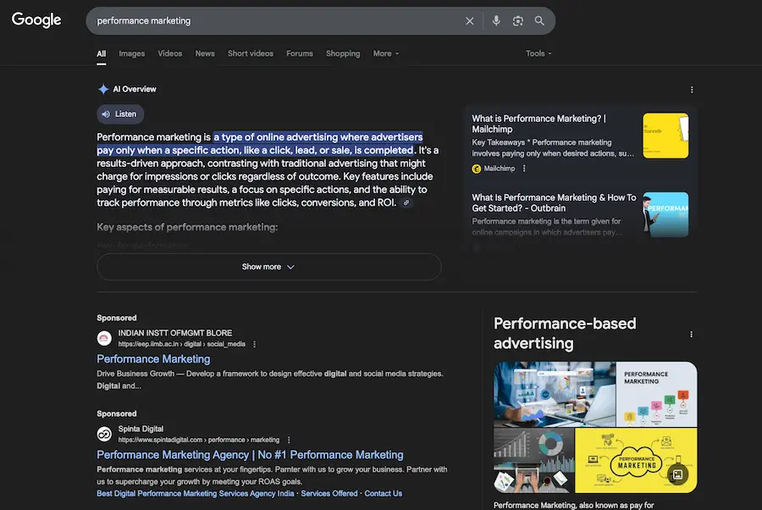This screenshot has width=762, height=510.
Task: Open the 'Best Digital Performance Marketing Services Agency India' sitelink
Action: [196, 493]
